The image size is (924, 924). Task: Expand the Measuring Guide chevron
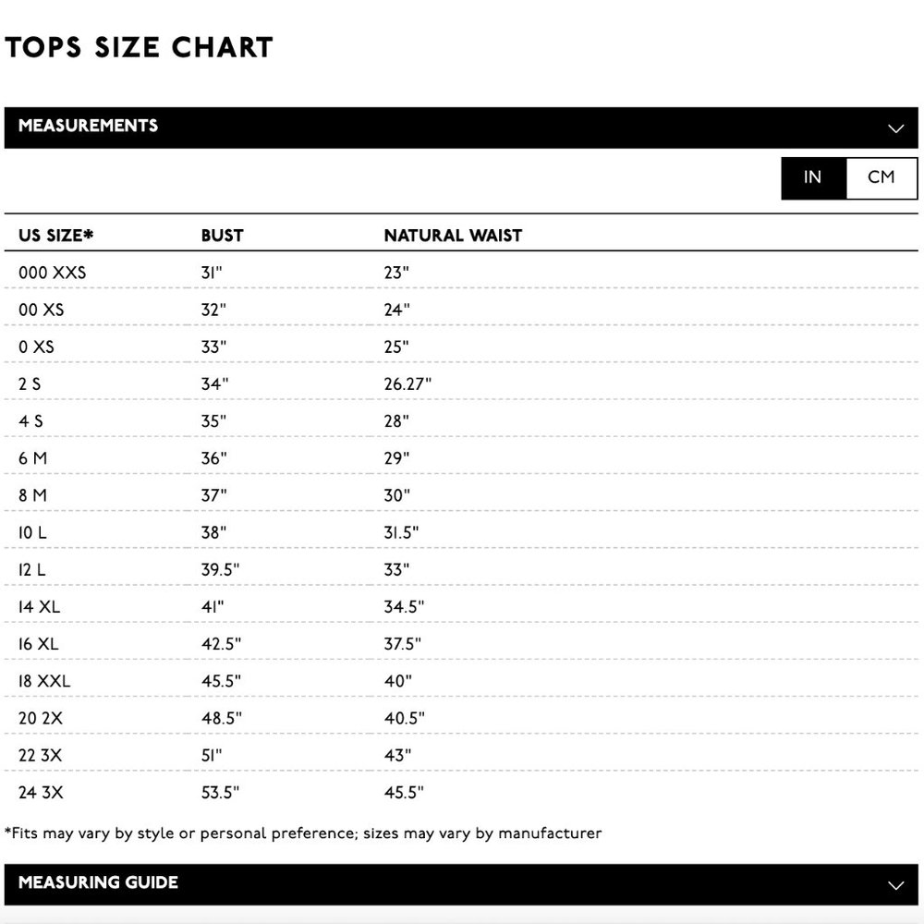click(x=895, y=885)
